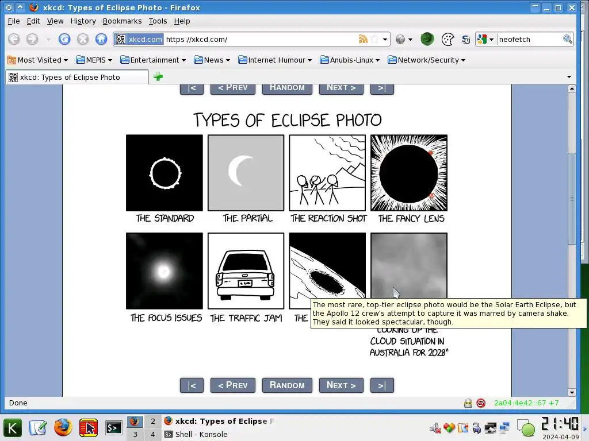Click the Back navigation arrow
589x441 pixels.
coord(14,39)
